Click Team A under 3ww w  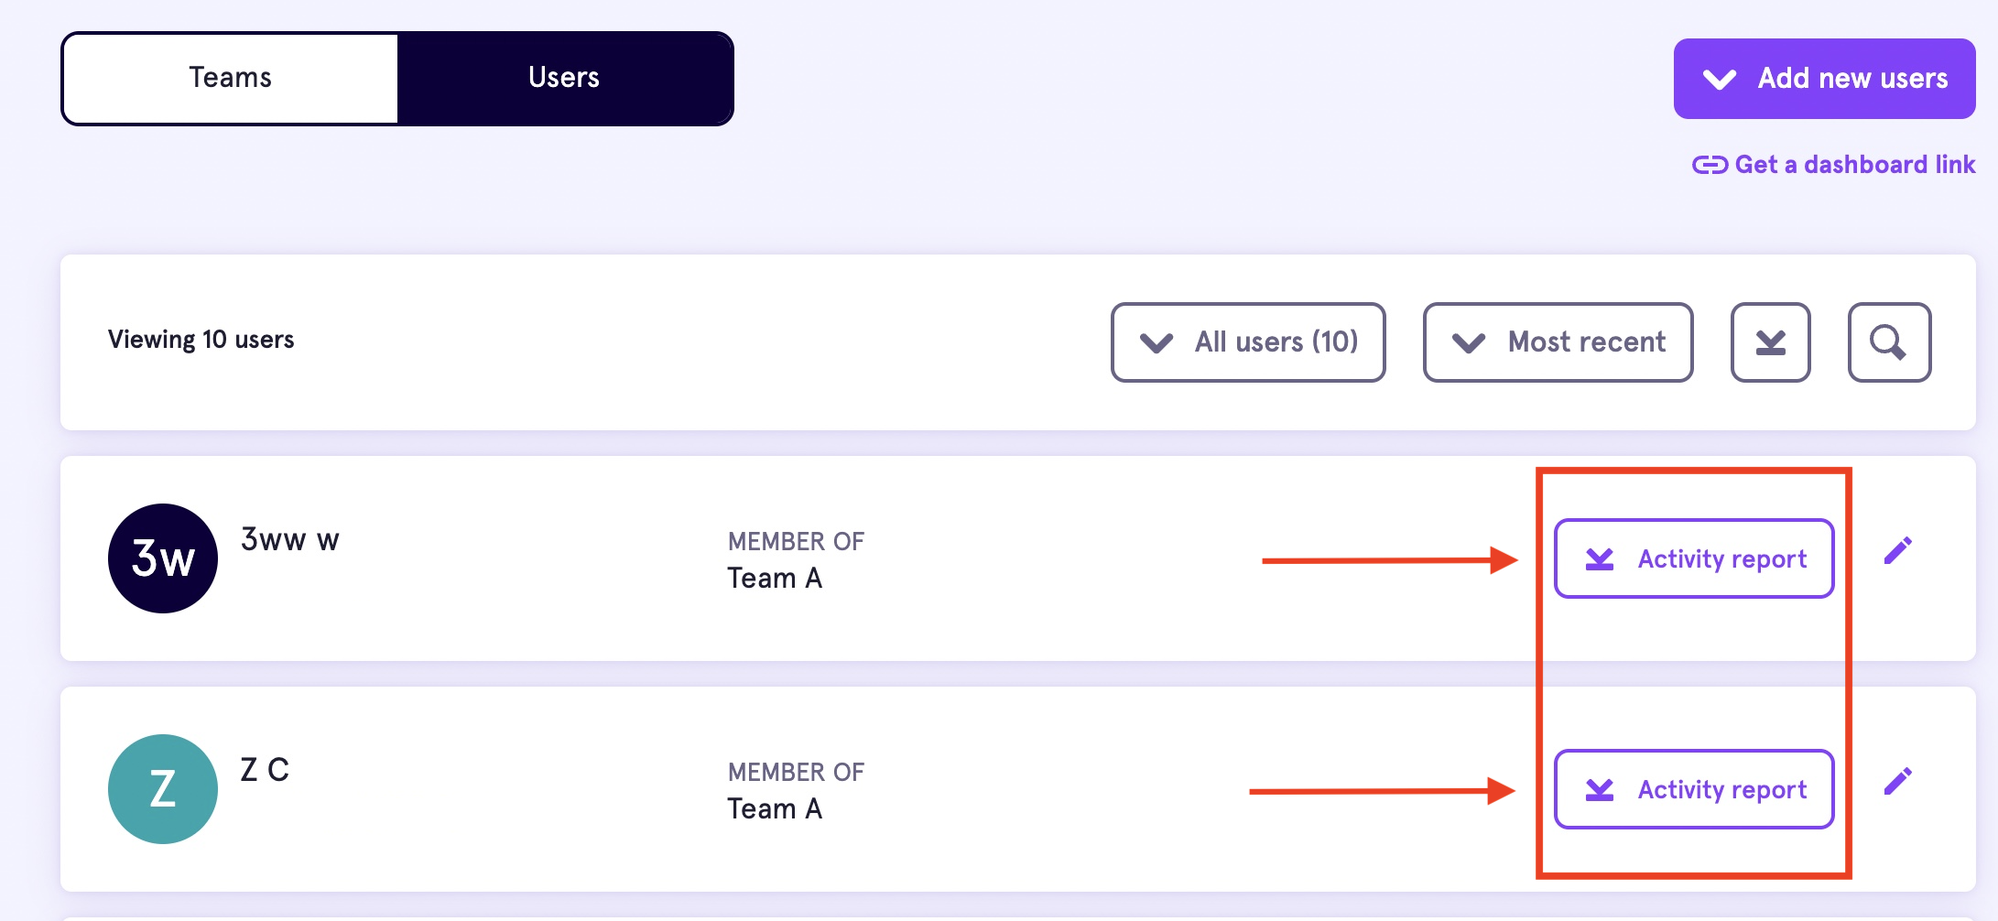775,579
